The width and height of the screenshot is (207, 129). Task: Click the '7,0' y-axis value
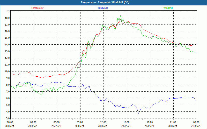point(8,92)
